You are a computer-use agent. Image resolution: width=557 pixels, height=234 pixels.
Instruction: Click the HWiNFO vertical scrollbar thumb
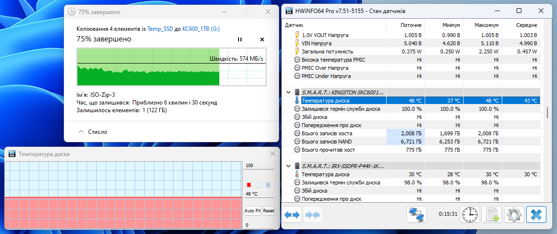tap(547, 113)
